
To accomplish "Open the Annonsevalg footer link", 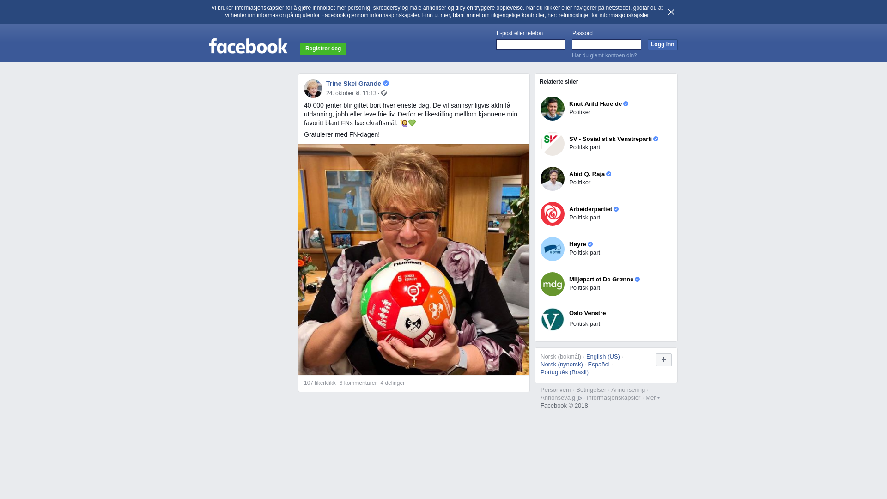I will (x=561, y=398).
